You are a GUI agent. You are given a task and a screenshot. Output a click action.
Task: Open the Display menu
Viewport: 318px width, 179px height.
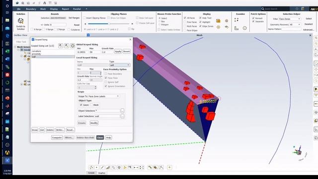[x=54, y=9]
